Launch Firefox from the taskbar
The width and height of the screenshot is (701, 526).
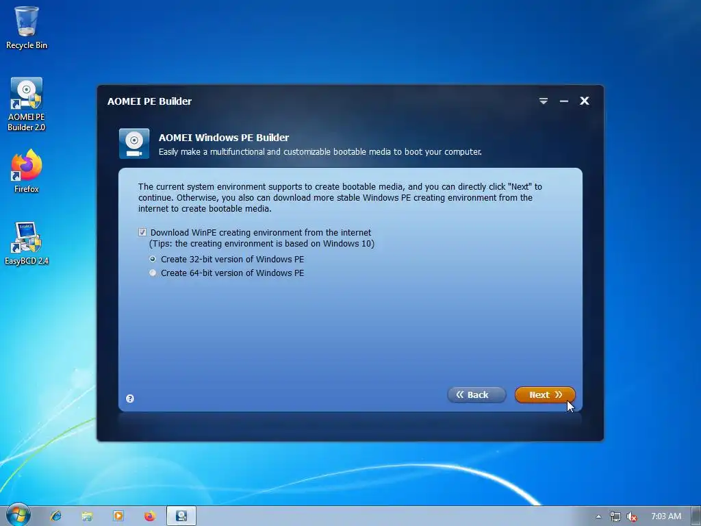coord(150,516)
